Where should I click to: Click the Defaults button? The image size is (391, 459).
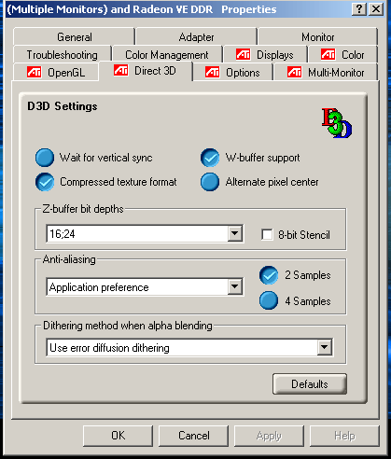click(310, 384)
